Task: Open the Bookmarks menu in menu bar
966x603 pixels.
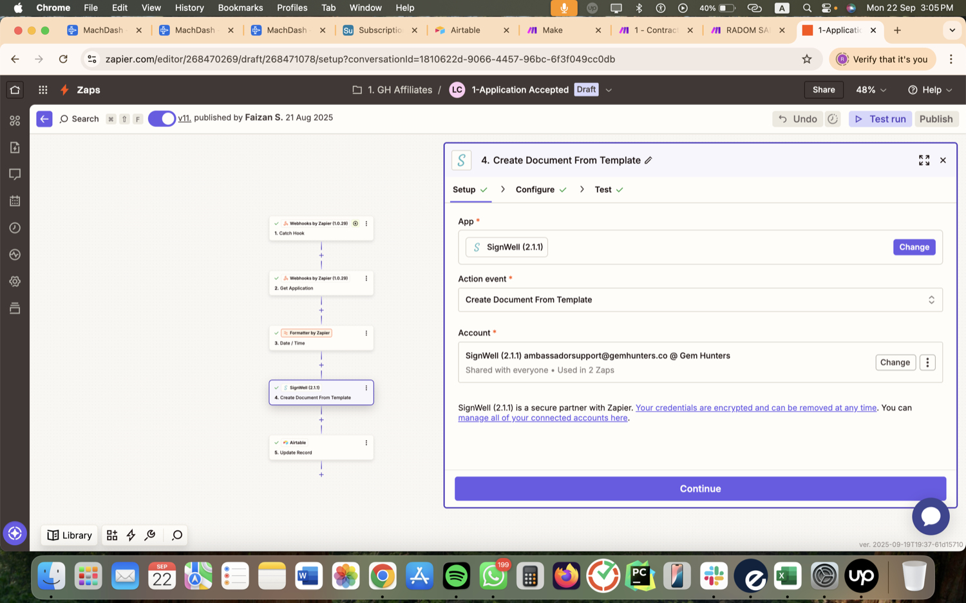Action: pyautogui.click(x=240, y=8)
